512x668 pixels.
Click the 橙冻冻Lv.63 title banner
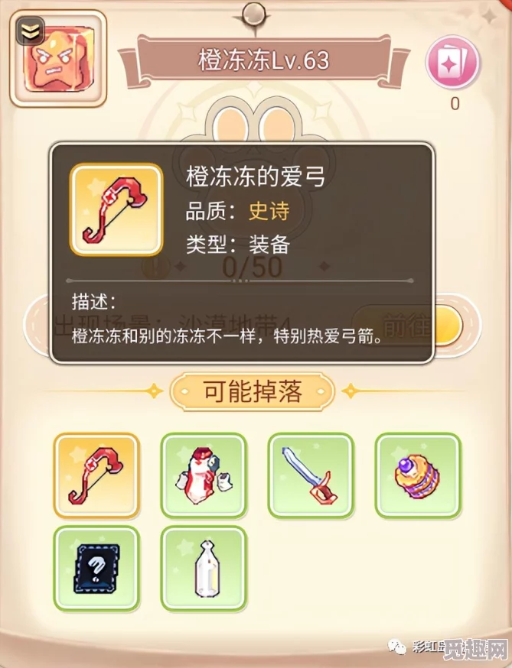[x=264, y=60]
